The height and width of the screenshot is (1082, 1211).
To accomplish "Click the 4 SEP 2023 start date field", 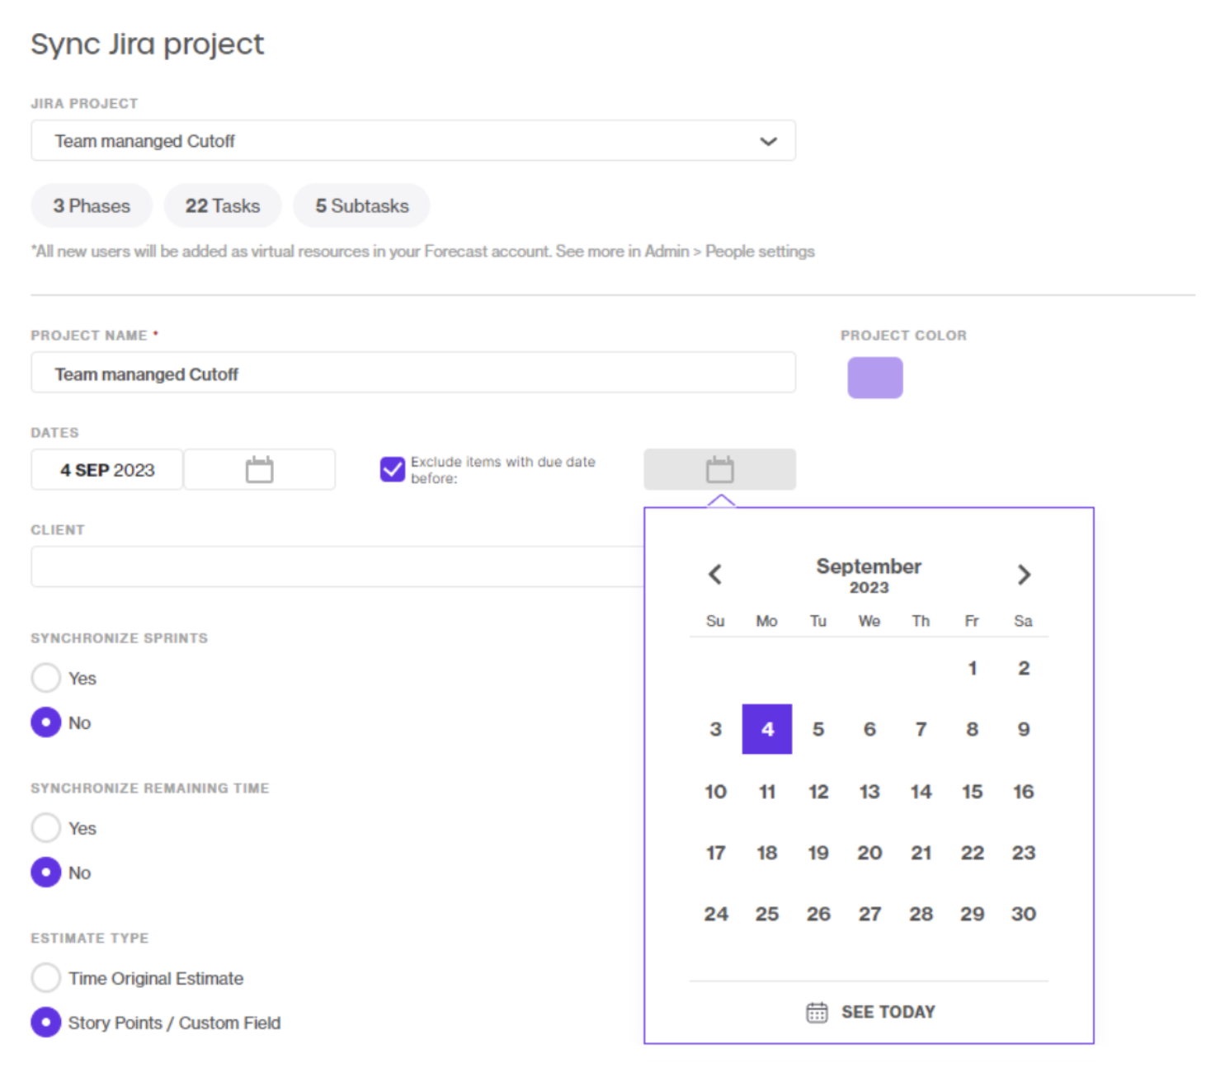I will 107,469.
